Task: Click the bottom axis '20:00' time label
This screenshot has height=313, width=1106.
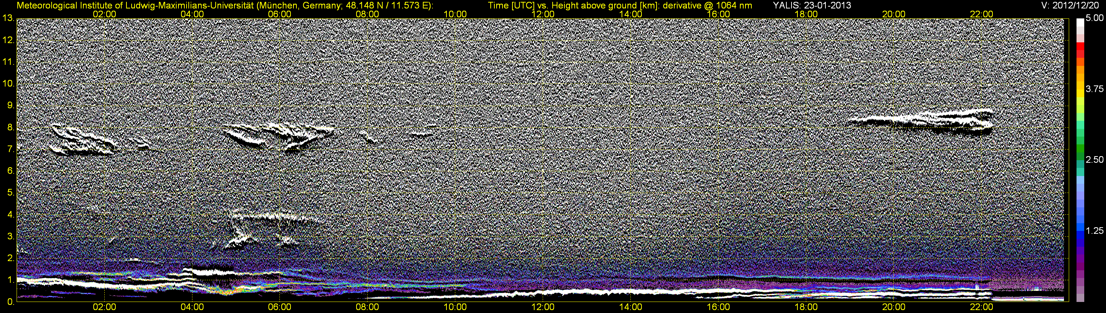Action: (894, 307)
